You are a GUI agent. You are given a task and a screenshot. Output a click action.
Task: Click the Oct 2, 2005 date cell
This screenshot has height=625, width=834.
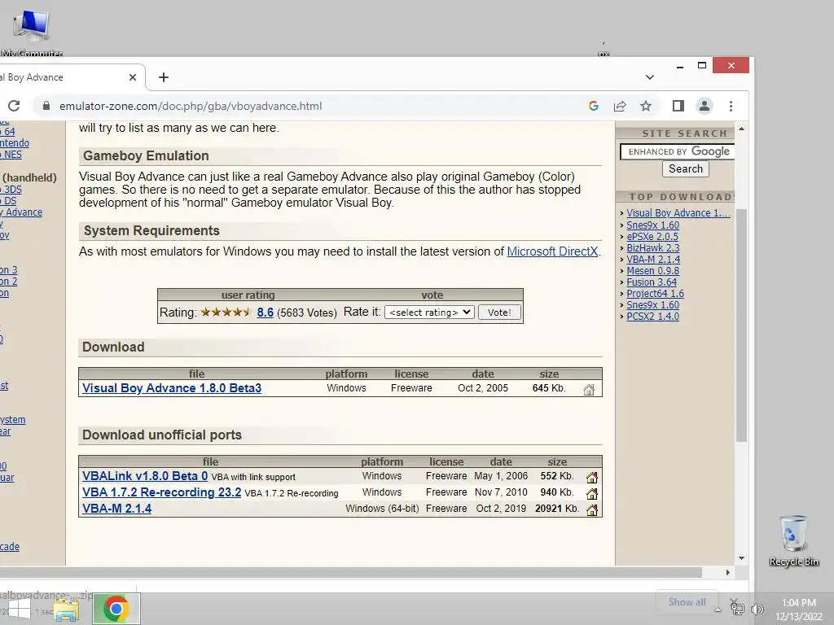pyautogui.click(x=483, y=388)
